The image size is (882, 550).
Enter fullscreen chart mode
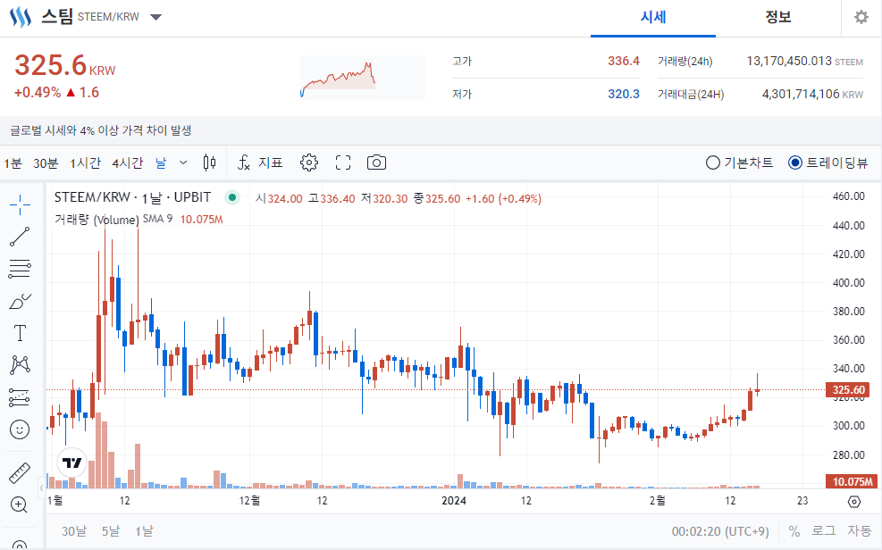[x=343, y=162]
